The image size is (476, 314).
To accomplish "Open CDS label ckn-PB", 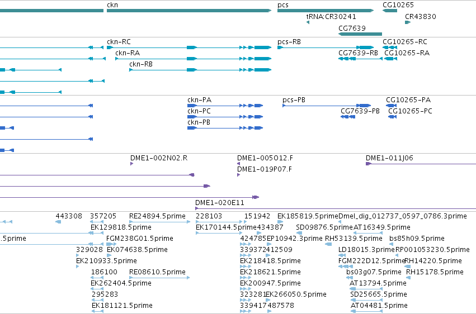I will (199, 122).
